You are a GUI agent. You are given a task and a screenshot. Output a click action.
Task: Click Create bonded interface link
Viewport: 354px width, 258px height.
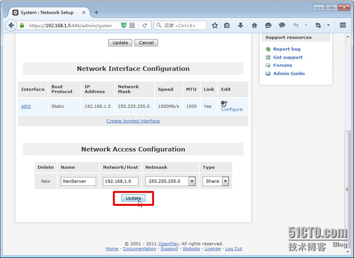coord(133,121)
